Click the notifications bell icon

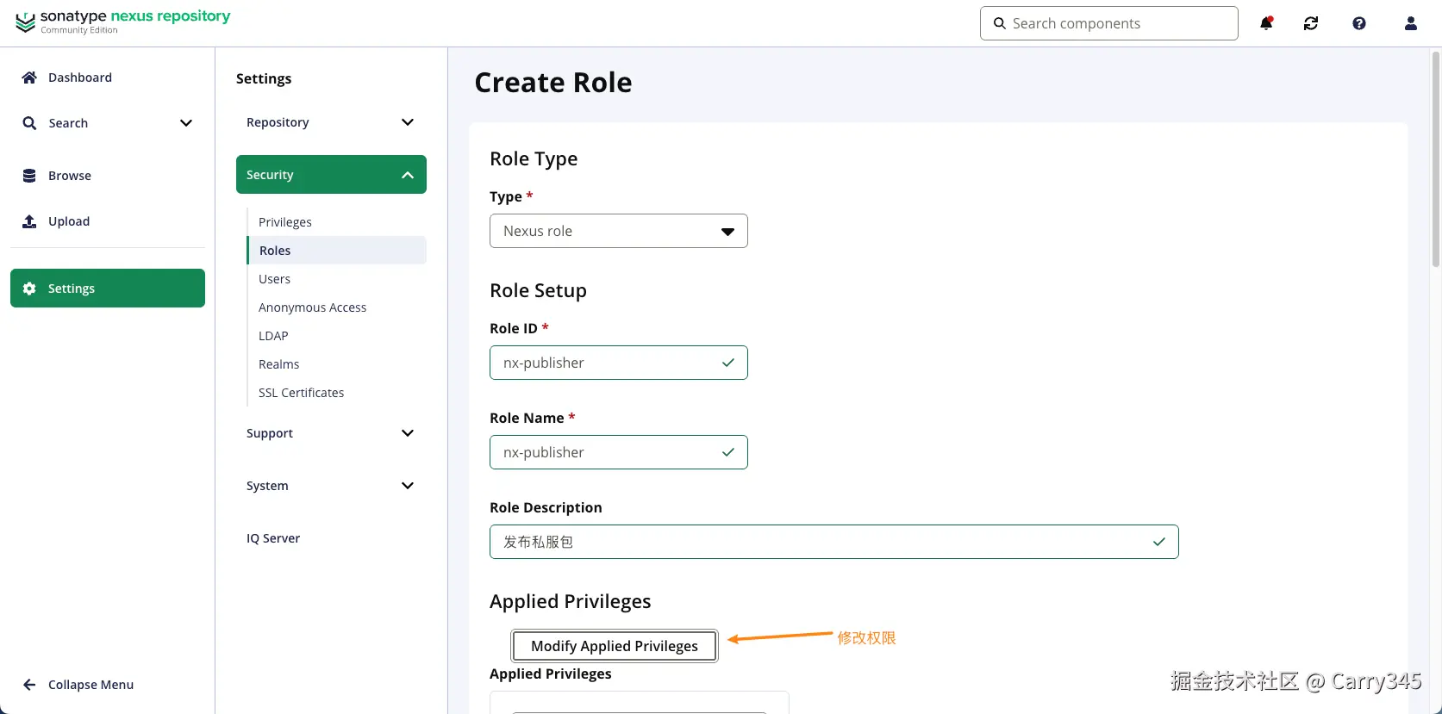pos(1266,23)
